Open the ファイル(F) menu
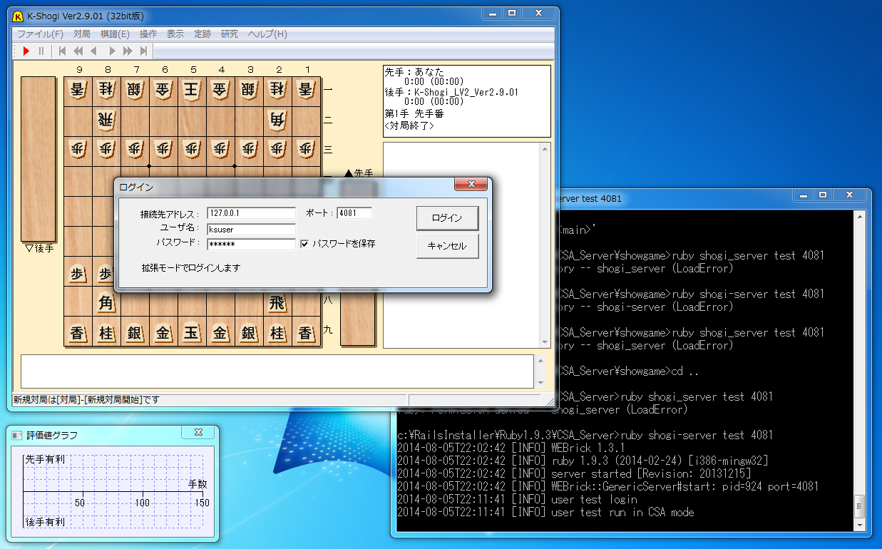This screenshot has height=549, width=882. tap(40, 34)
